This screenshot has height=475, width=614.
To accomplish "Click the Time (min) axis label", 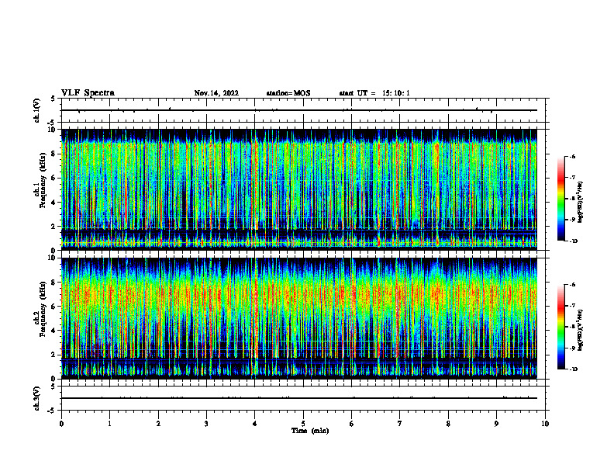I will pyautogui.click(x=310, y=431).
